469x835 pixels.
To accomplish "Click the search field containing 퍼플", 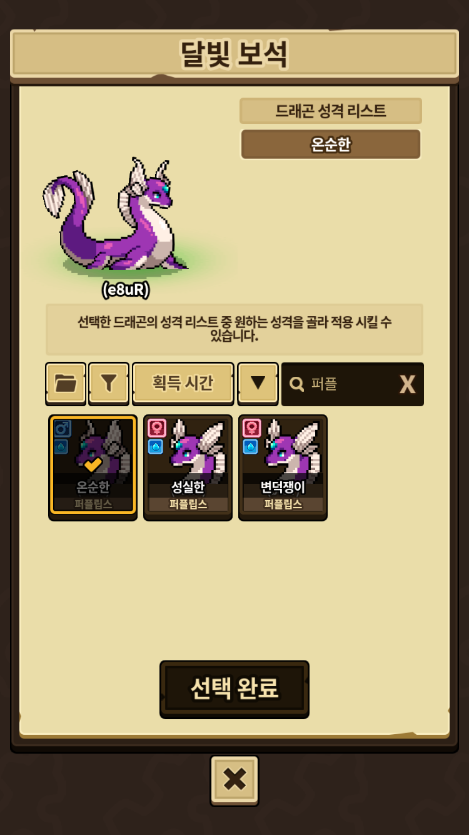I will pos(353,384).
